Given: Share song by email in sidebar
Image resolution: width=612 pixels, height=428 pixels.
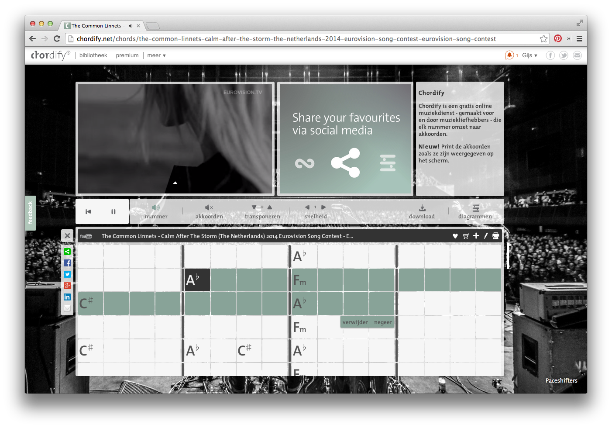Looking at the screenshot, I should [67, 308].
